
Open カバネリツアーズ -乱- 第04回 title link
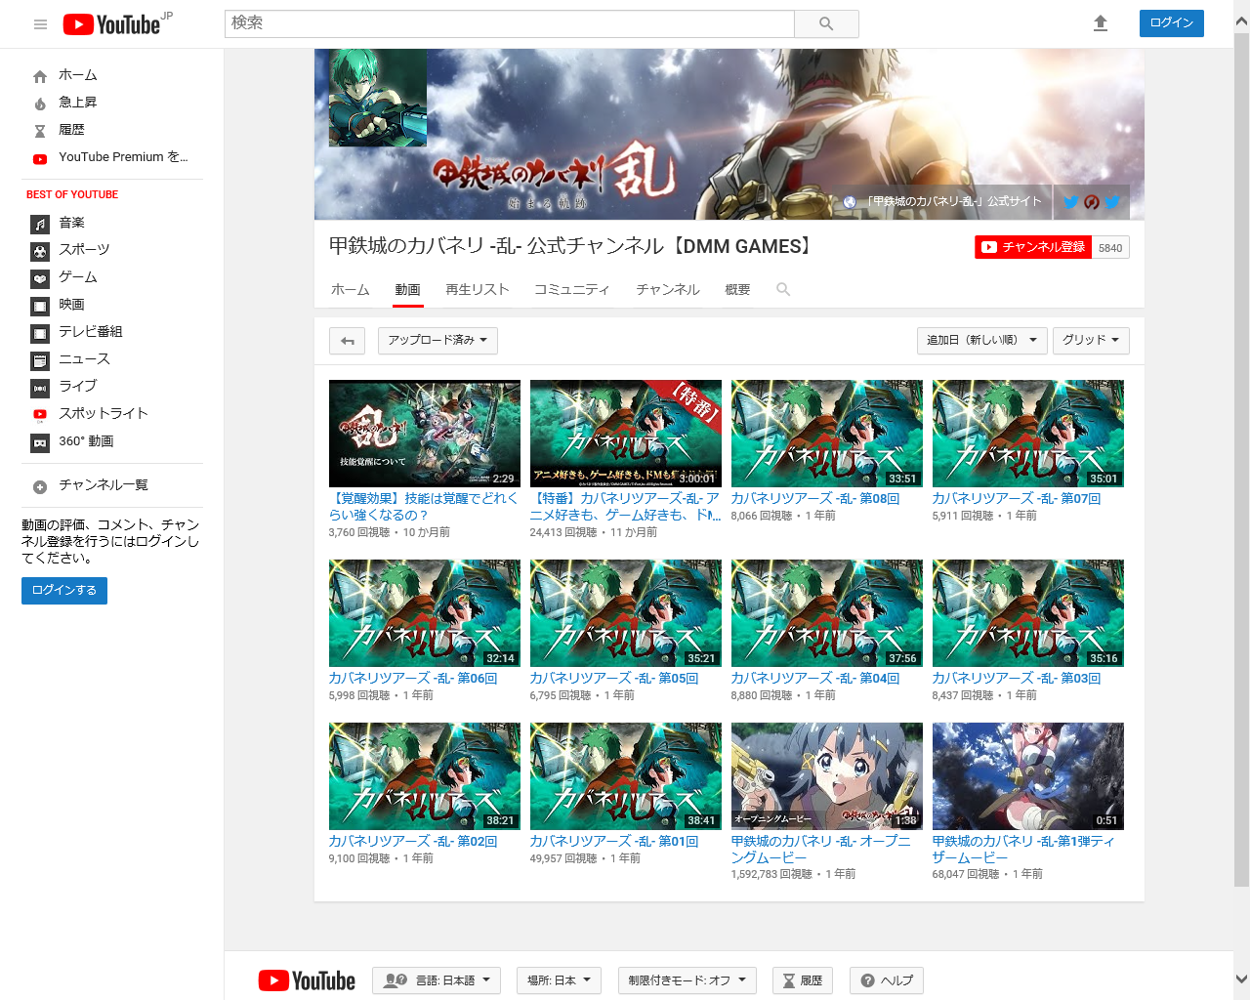815,679
